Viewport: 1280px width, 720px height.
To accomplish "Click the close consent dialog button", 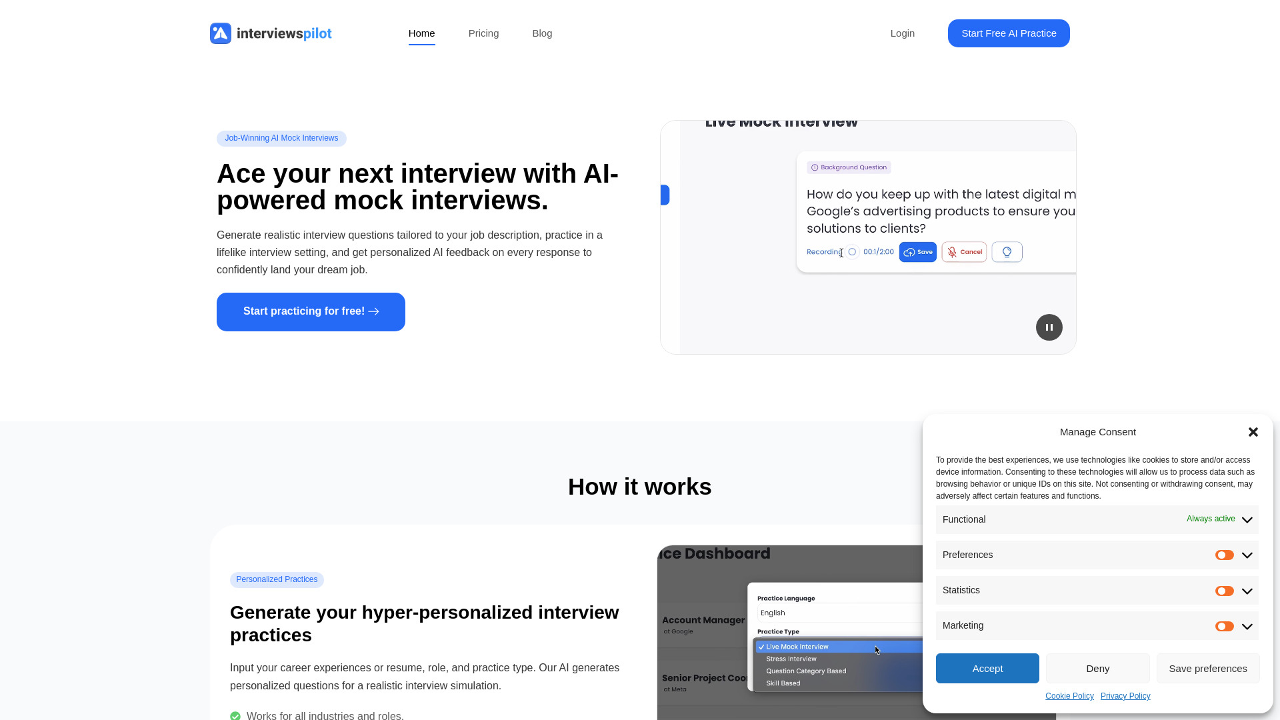I will tap(1253, 431).
